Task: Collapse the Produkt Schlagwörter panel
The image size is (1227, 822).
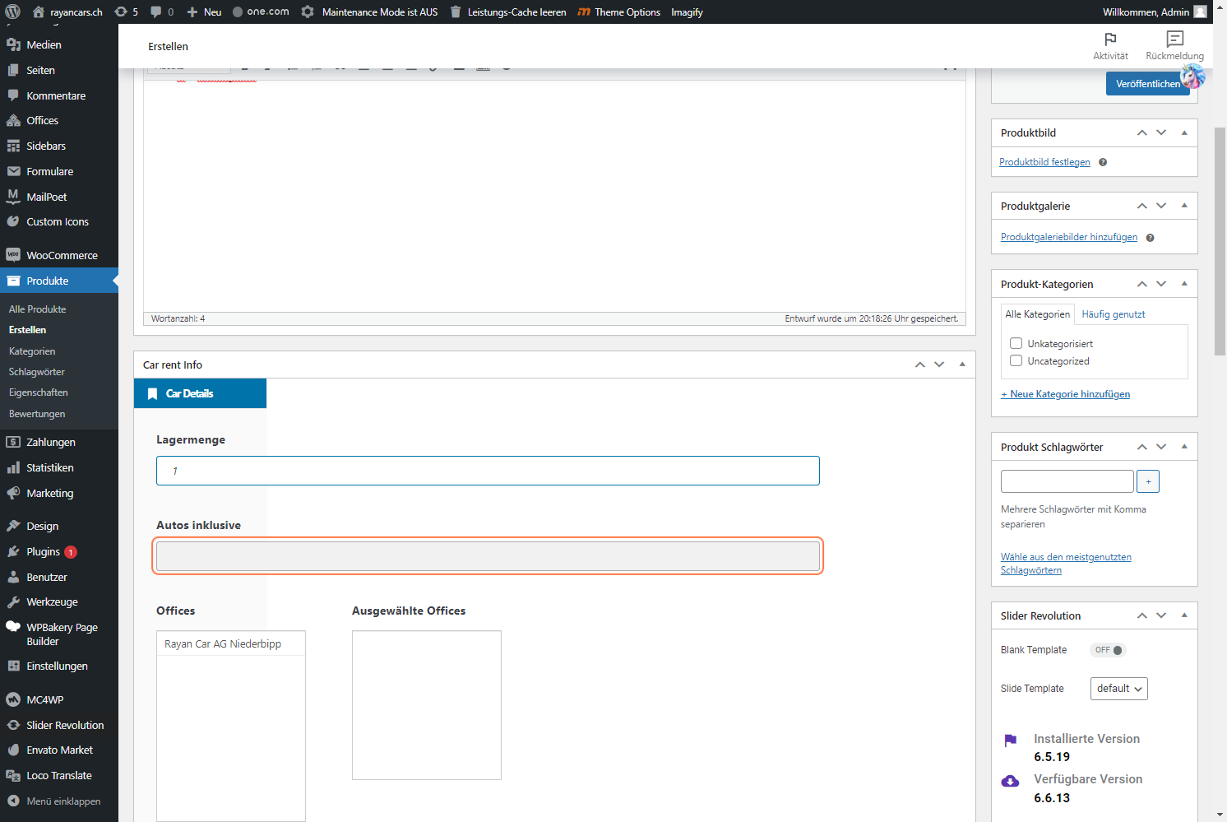Action: pos(1184,447)
